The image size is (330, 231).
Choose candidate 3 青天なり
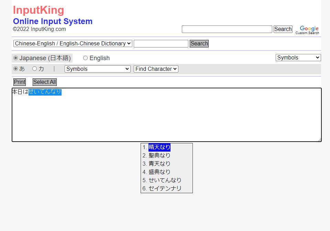159,164
